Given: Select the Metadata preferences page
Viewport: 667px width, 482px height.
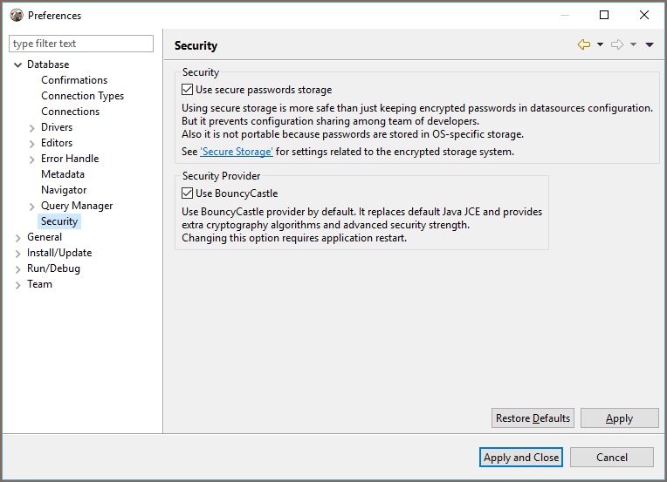Looking at the screenshot, I should point(63,174).
